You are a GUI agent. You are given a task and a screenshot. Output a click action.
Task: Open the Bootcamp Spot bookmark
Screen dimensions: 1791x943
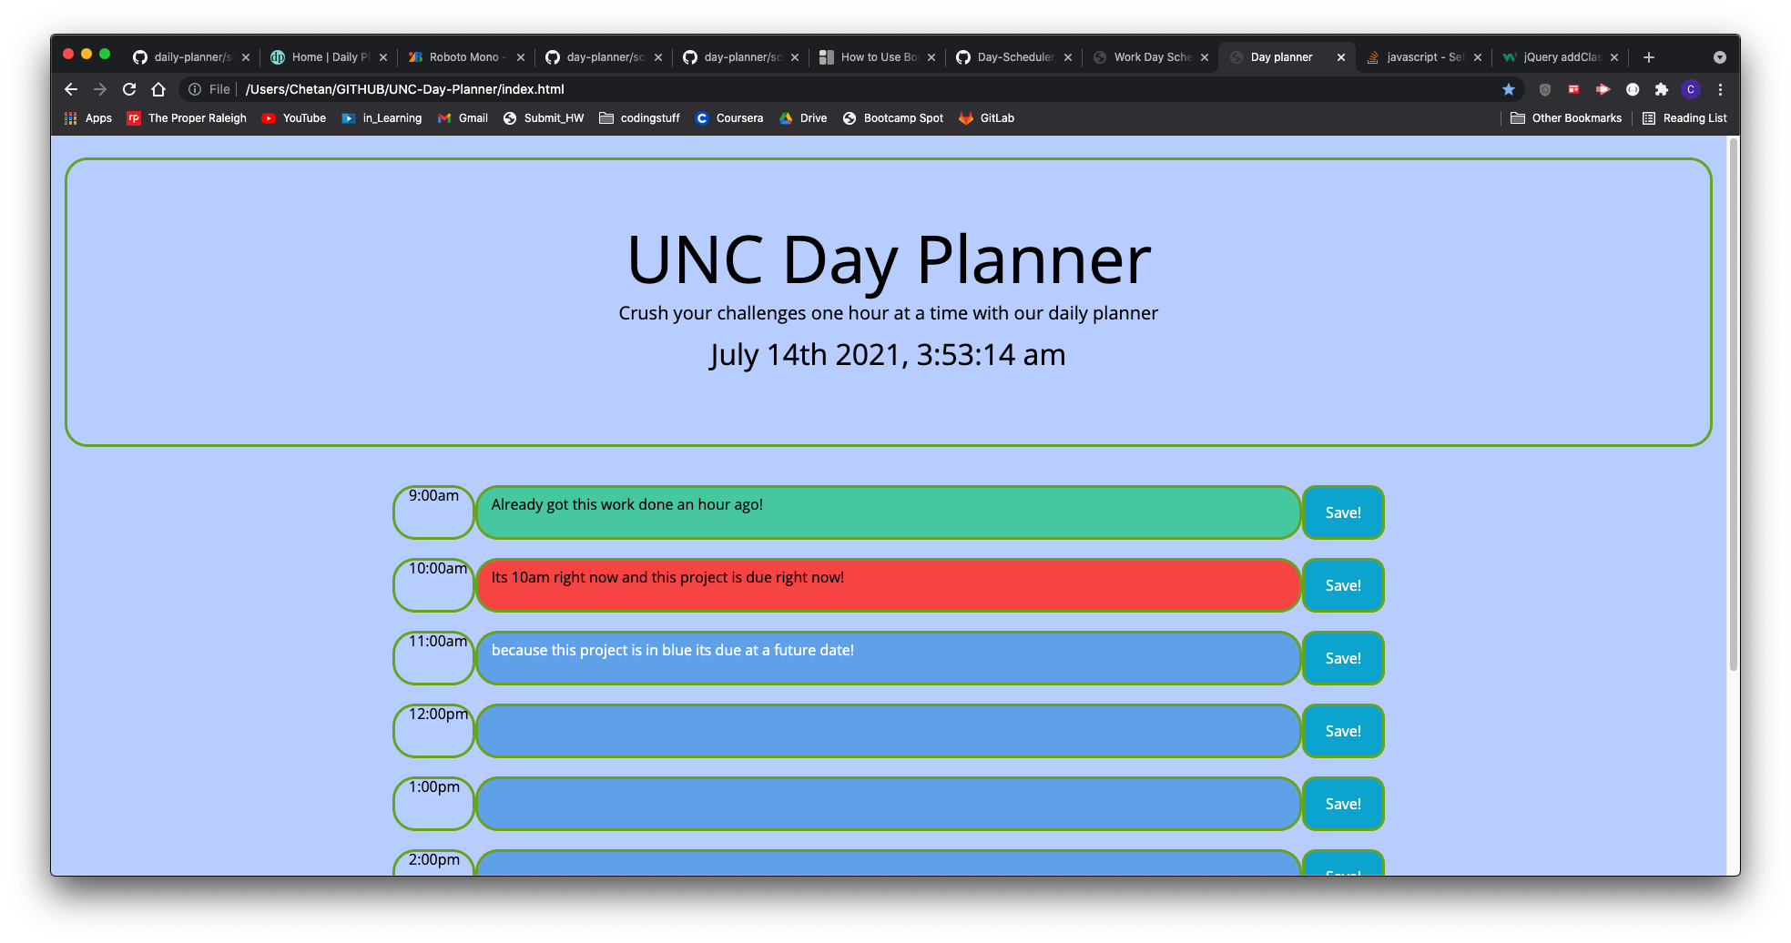[892, 117]
